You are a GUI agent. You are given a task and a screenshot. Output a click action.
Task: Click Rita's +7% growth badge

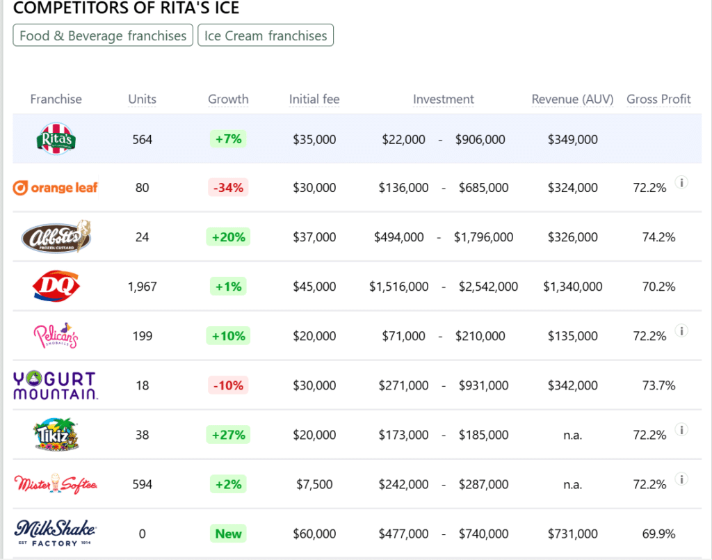coord(228,138)
